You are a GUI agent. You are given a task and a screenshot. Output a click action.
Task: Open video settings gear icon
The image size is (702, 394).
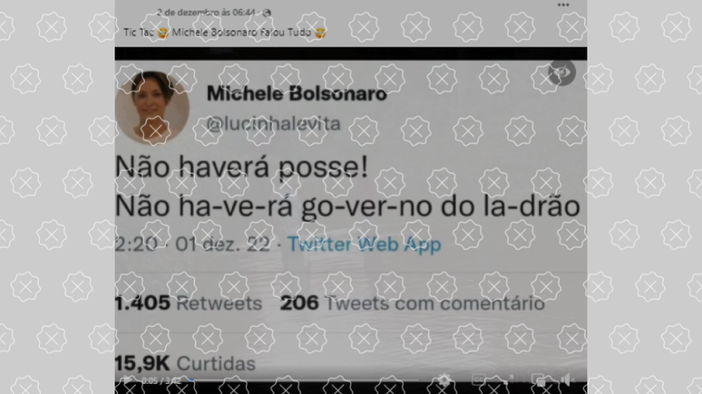(444, 380)
